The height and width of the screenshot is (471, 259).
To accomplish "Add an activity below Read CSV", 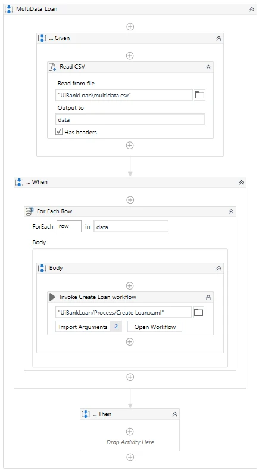I will tap(130, 146).
